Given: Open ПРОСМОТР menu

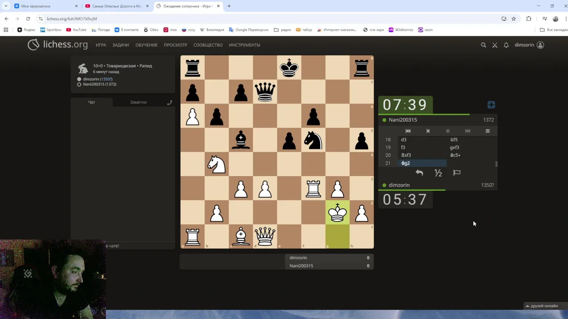Looking at the screenshot, I should click(175, 45).
